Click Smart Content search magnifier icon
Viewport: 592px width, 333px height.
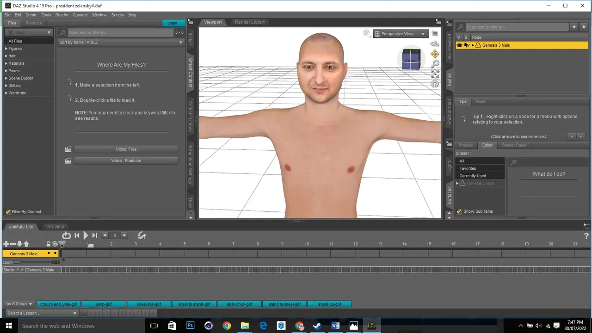[x=63, y=32]
